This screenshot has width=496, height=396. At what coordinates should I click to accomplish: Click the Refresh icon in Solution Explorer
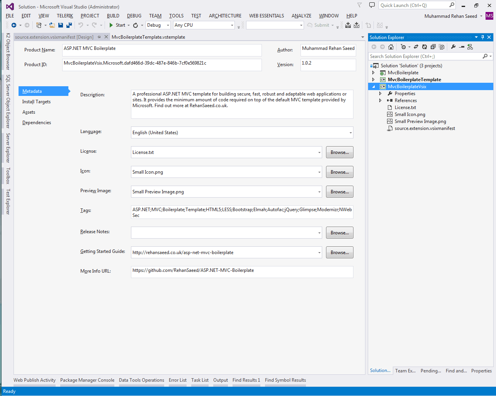(424, 46)
